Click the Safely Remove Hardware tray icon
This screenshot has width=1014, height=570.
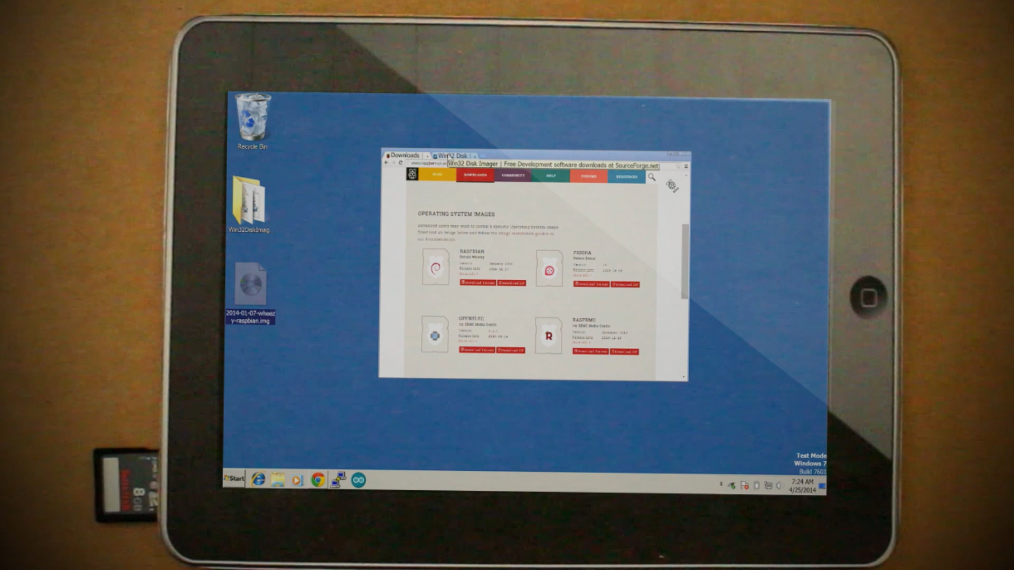[732, 486]
